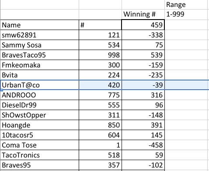
Task: Click the Fmkeomaka cell
Action: point(40,65)
